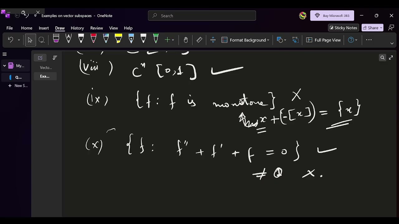Open the Shapes dropdown
399x224 pixels.
281,40
